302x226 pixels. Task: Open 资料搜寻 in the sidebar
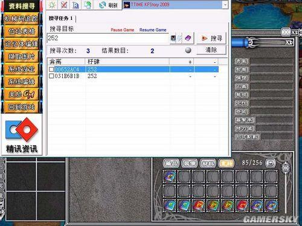22,6
